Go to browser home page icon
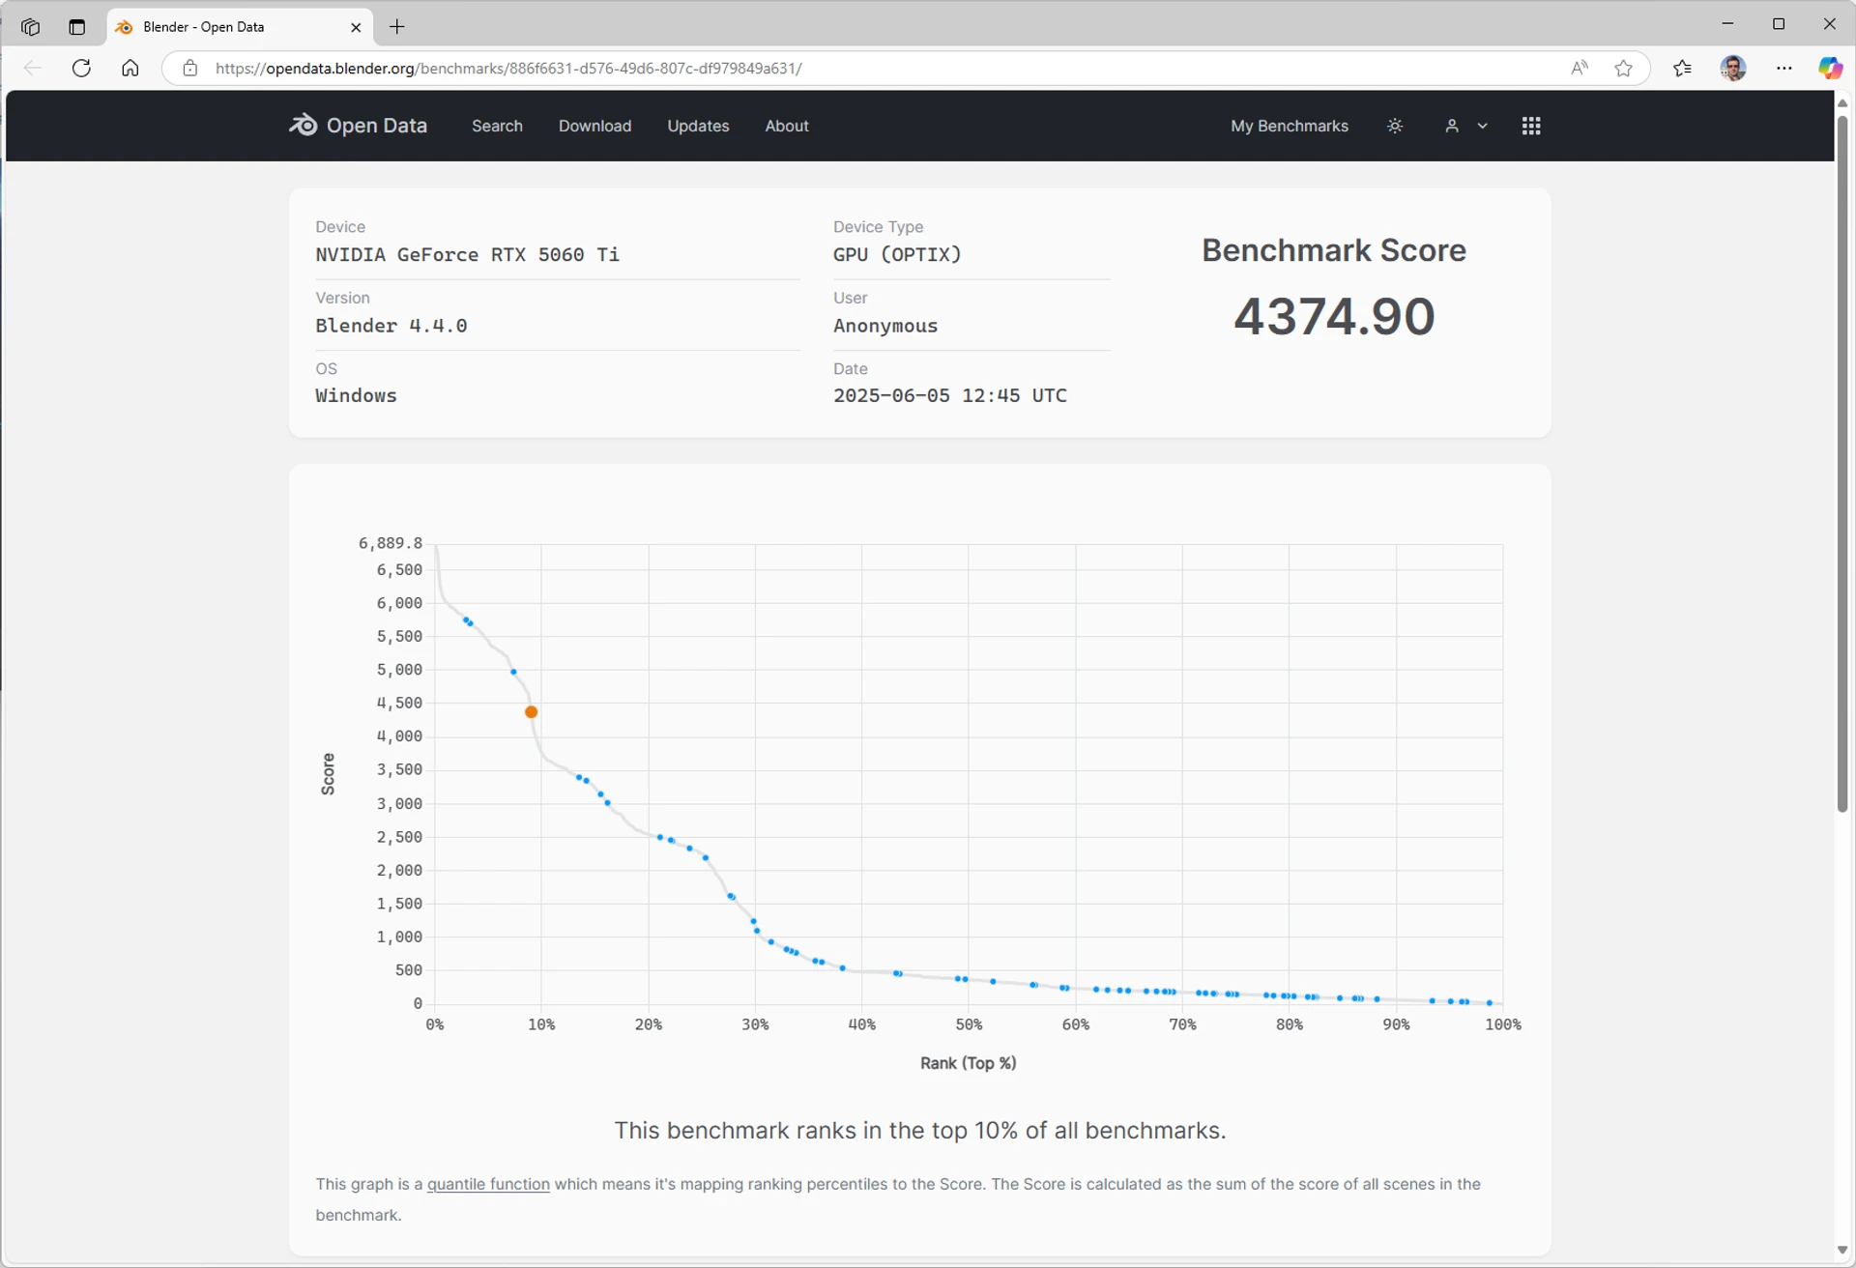This screenshot has height=1268, width=1856. click(x=130, y=68)
